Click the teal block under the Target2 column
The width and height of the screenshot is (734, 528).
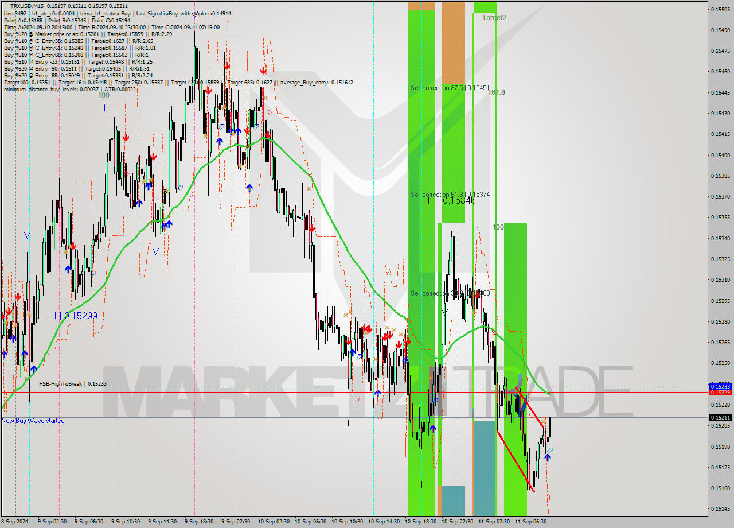tap(485, 468)
